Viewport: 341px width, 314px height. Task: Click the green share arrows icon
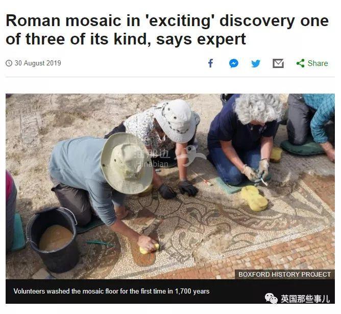click(301, 63)
